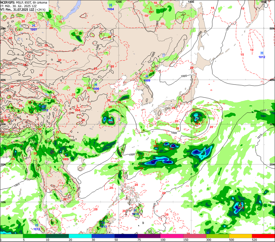Screen dimensions: 275x242
Task: Click the 'H 1013' marker over the Philippines
Action: click(x=135, y=212)
